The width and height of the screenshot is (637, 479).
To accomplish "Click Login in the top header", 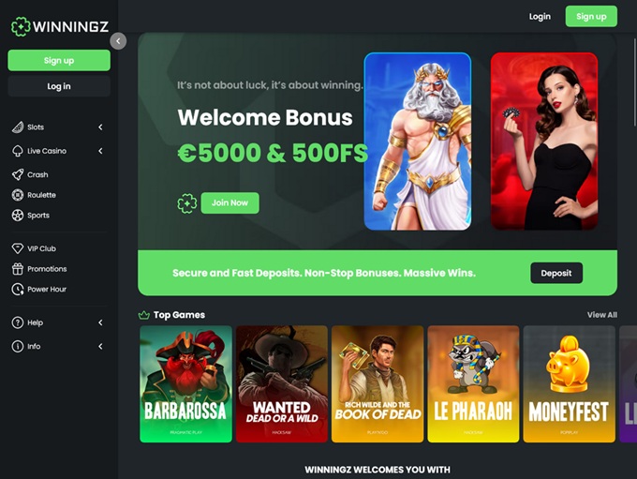I will click(x=540, y=17).
